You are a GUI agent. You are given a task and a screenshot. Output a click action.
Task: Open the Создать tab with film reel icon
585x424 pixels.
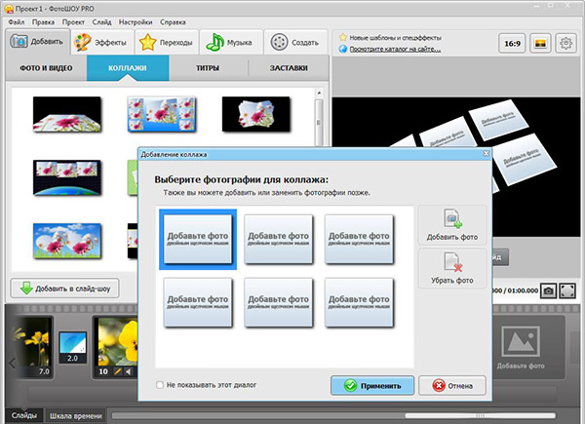[295, 42]
